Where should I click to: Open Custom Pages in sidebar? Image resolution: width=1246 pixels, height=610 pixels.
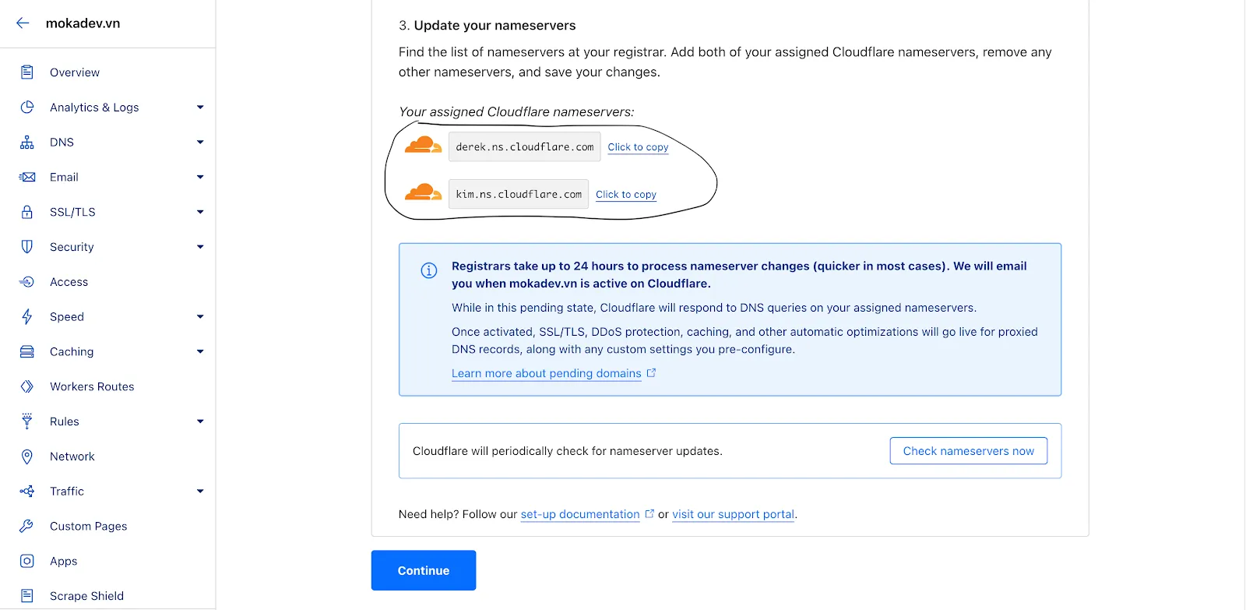point(89,527)
